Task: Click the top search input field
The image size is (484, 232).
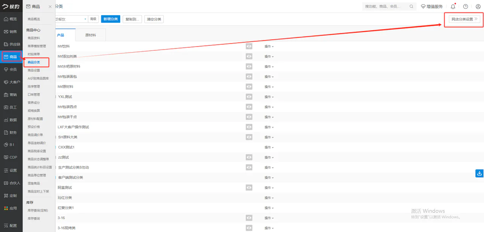Action: coord(389,6)
